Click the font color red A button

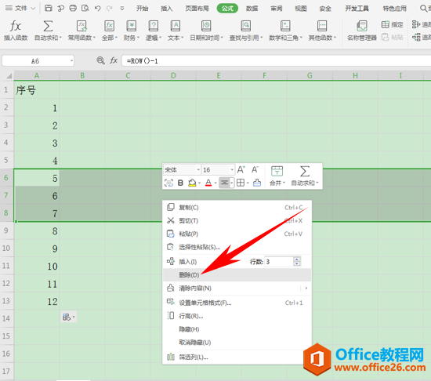coord(208,183)
